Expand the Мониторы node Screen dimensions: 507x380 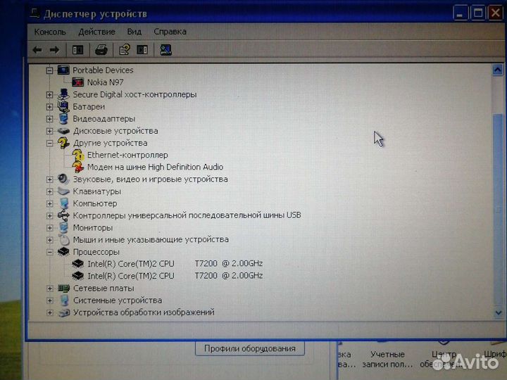click(49, 228)
